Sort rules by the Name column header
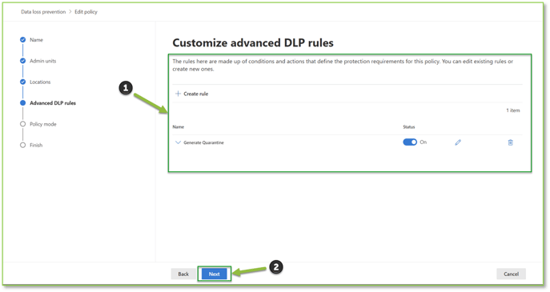550x292 pixels. (x=179, y=127)
